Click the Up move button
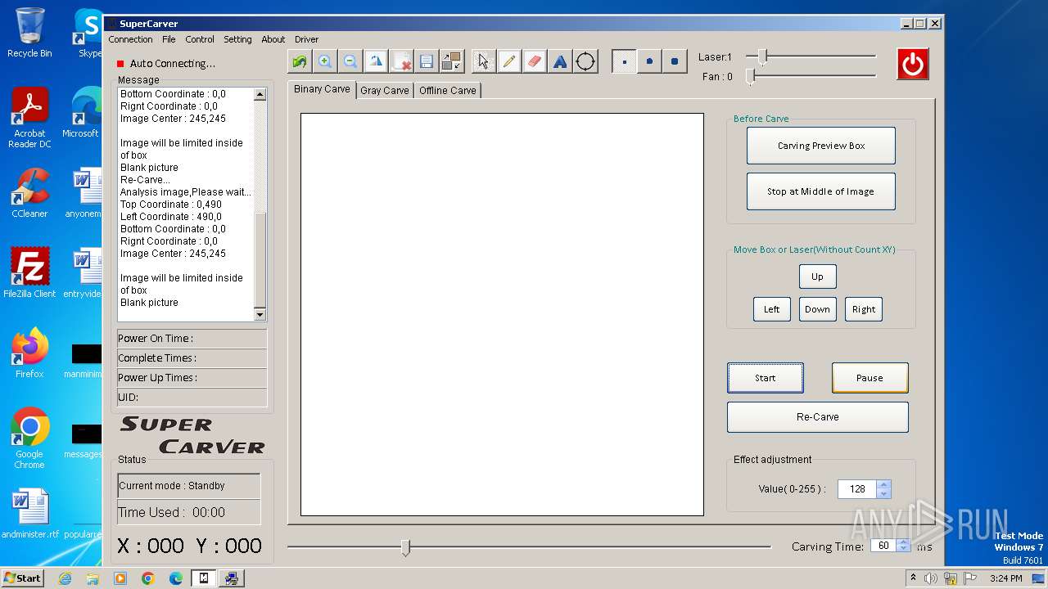Image resolution: width=1048 pixels, height=589 pixels. point(817,277)
